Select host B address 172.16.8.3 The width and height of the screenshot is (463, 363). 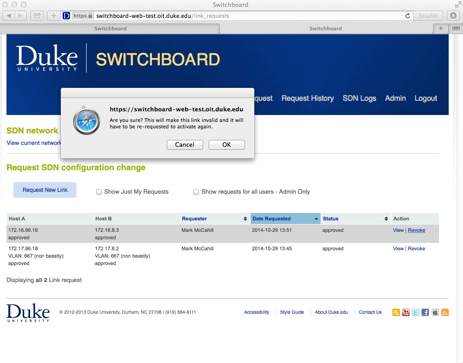click(107, 230)
